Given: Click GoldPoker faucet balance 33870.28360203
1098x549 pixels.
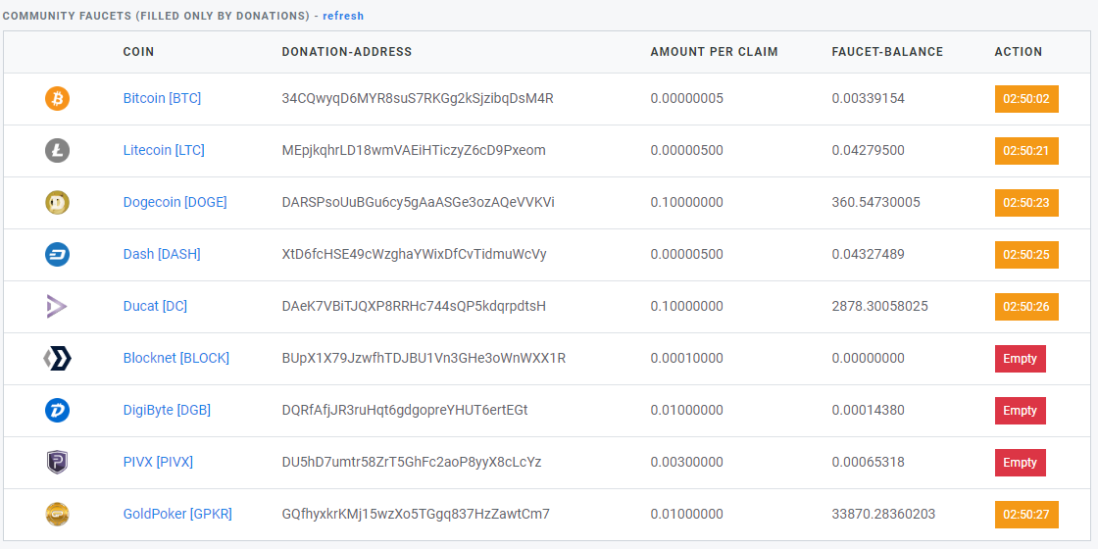Looking at the screenshot, I should click(883, 514).
